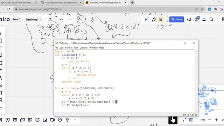The width and height of the screenshot is (224, 126).
Task: Open a new browser tab
Action: pos(132,2)
